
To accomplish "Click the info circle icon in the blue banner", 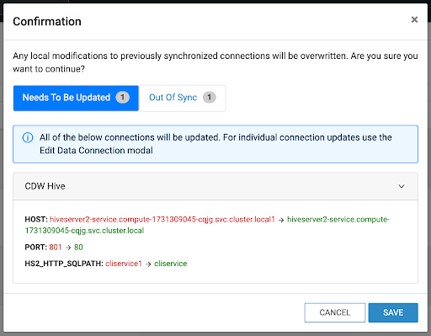I will [x=28, y=137].
